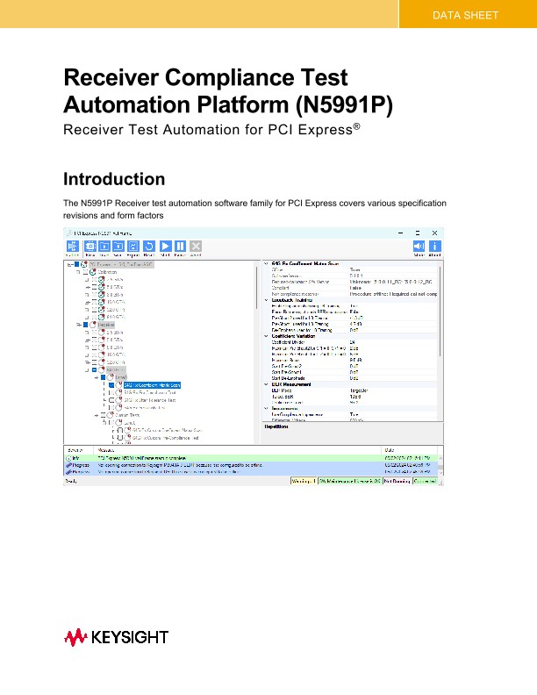Collapse the Loopback Training property group
This screenshot has width=537, height=695.
[x=266, y=300]
